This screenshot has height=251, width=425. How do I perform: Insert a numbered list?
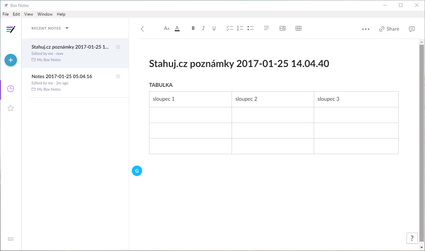(x=240, y=28)
